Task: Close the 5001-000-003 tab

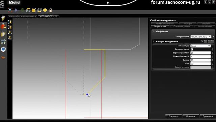Action: pyautogui.click(x=56, y=16)
